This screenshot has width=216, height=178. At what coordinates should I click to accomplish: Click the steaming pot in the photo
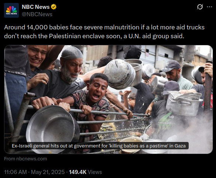(x=184, y=104)
